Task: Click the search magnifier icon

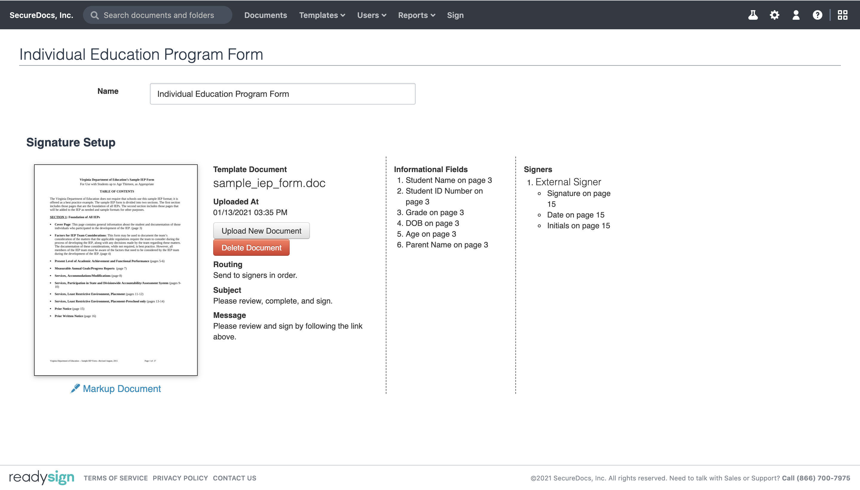Action: point(95,15)
